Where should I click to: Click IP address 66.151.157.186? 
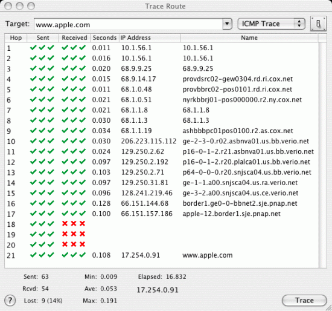point(147,214)
